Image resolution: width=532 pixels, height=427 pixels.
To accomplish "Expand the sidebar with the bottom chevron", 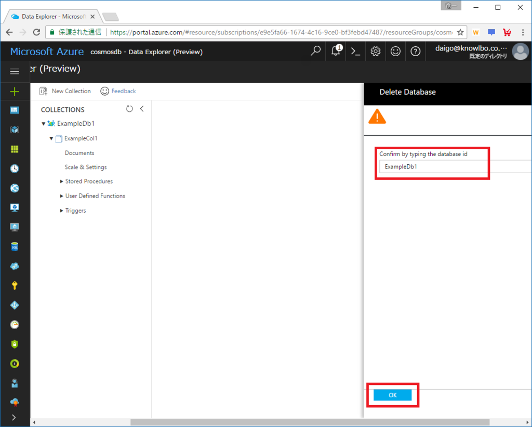I will click(14, 418).
